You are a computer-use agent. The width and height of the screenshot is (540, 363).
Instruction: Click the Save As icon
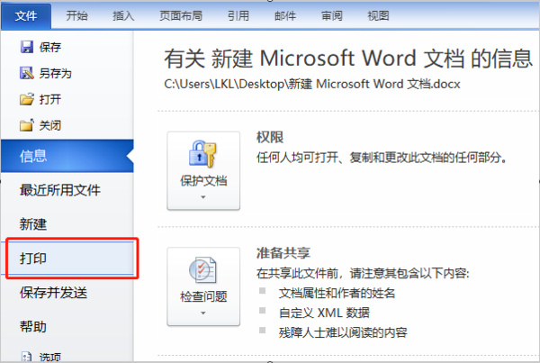(27, 73)
